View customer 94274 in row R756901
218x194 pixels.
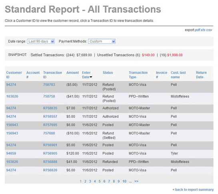(11, 145)
